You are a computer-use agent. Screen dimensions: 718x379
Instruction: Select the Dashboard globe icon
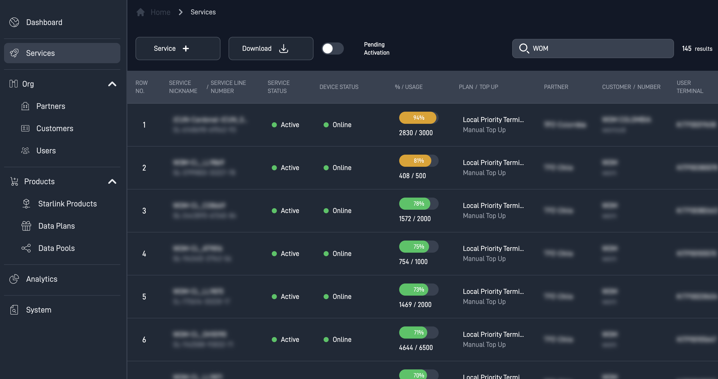[x=14, y=22]
